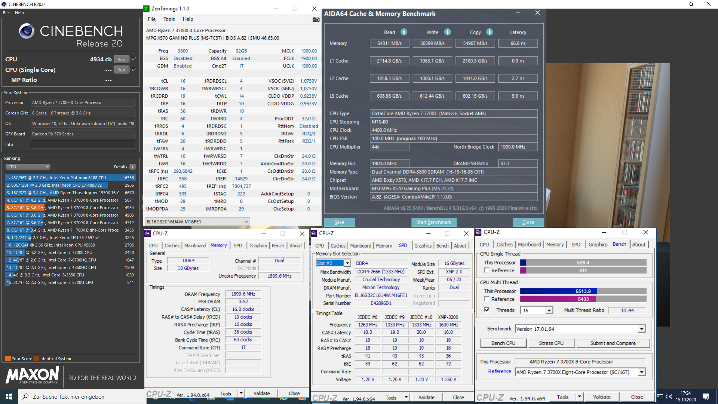Expand the Details arrow in Cinebench Ranking
The width and height of the screenshot is (718, 404).
(133, 167)
